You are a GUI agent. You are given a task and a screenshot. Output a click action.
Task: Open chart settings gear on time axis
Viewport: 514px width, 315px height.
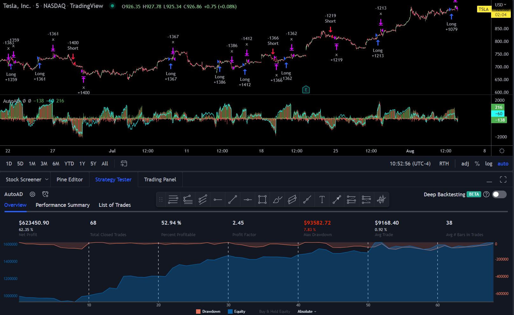(x=502, y=151)
